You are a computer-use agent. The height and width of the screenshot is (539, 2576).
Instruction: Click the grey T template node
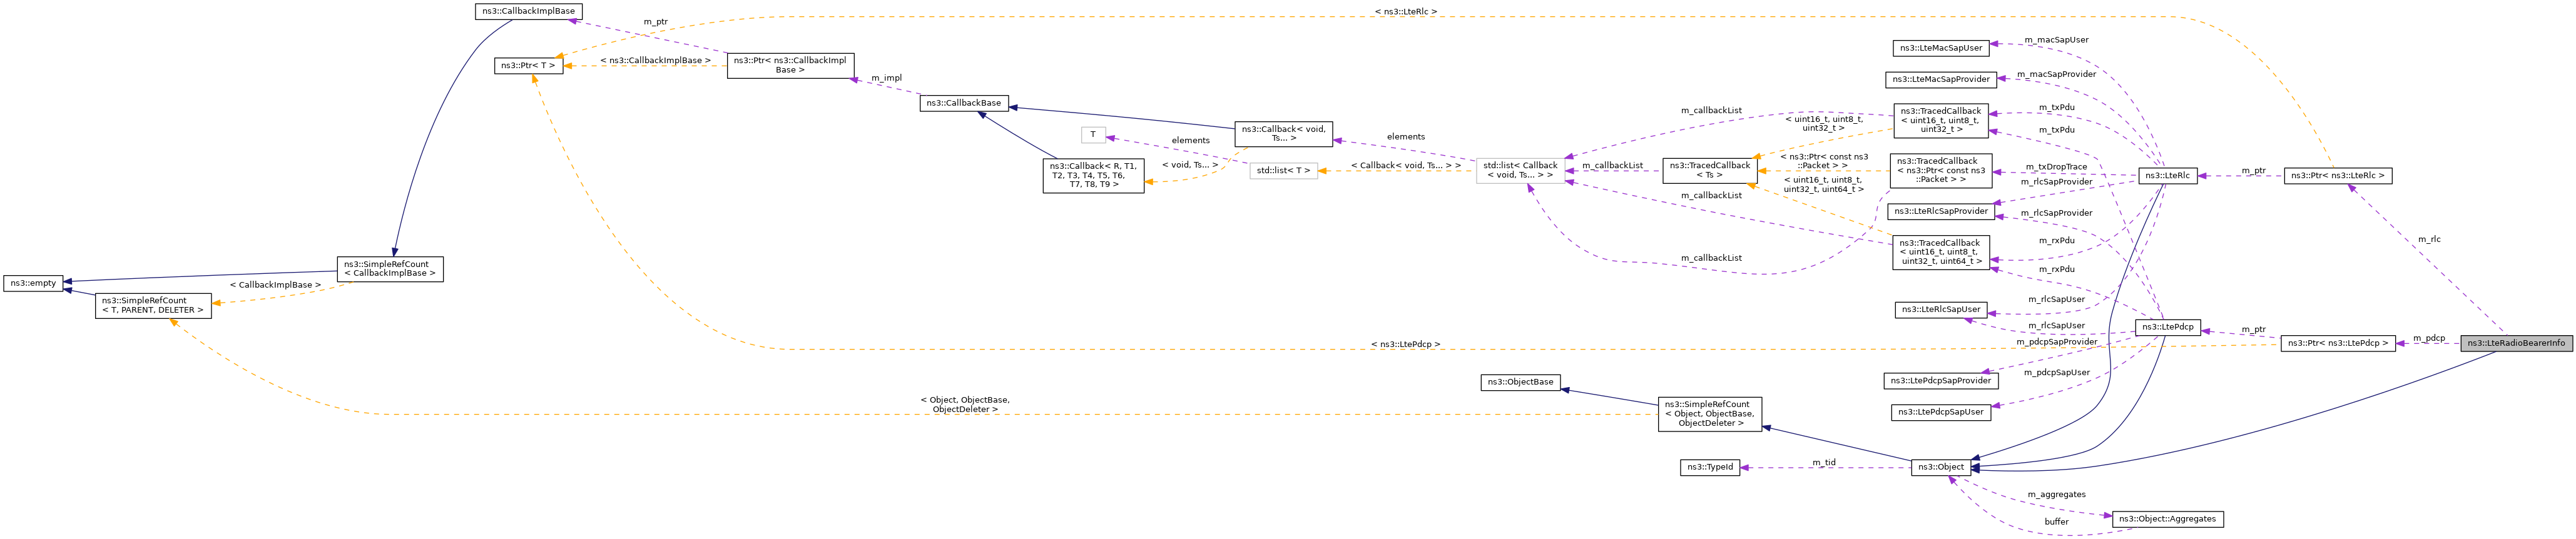[1093, 135]
